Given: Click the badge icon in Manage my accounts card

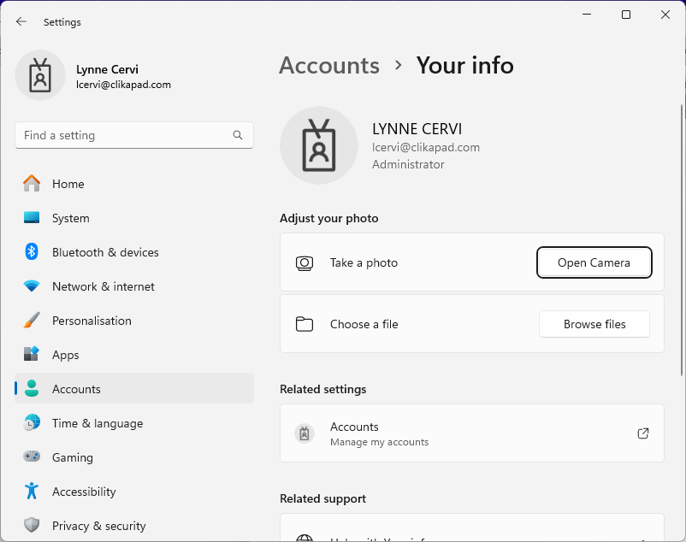Looking at the screenshot, I should tap(305, 433).
